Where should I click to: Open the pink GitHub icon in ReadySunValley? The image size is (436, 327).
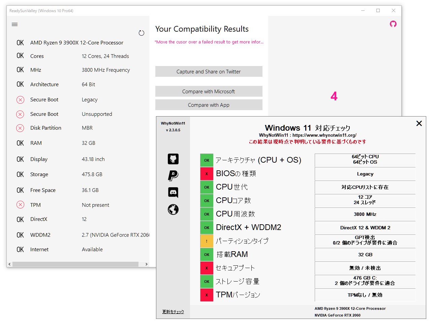tap(393, 24)
